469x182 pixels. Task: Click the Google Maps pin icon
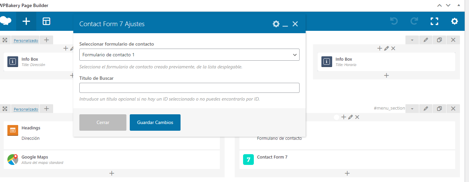click(x=13, y=160)
